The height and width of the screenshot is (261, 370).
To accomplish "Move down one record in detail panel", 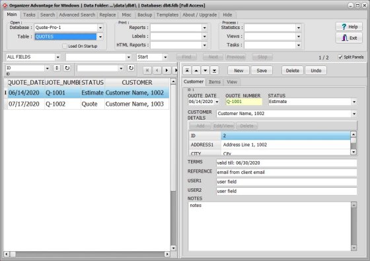I will [205, 70].
